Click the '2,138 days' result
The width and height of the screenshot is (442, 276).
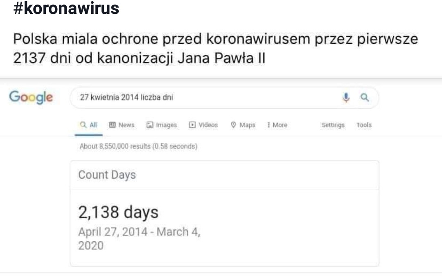(118, 213)
